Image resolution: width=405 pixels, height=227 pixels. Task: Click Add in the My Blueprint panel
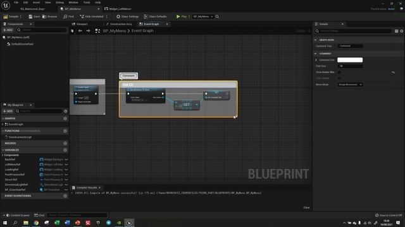(x=8, y=111)
